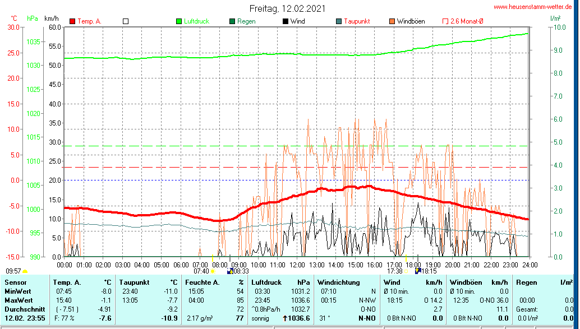This screenshot has height=329, width=580.
Task: Click the red Temp. A. legend swatch
Action: 72,21
